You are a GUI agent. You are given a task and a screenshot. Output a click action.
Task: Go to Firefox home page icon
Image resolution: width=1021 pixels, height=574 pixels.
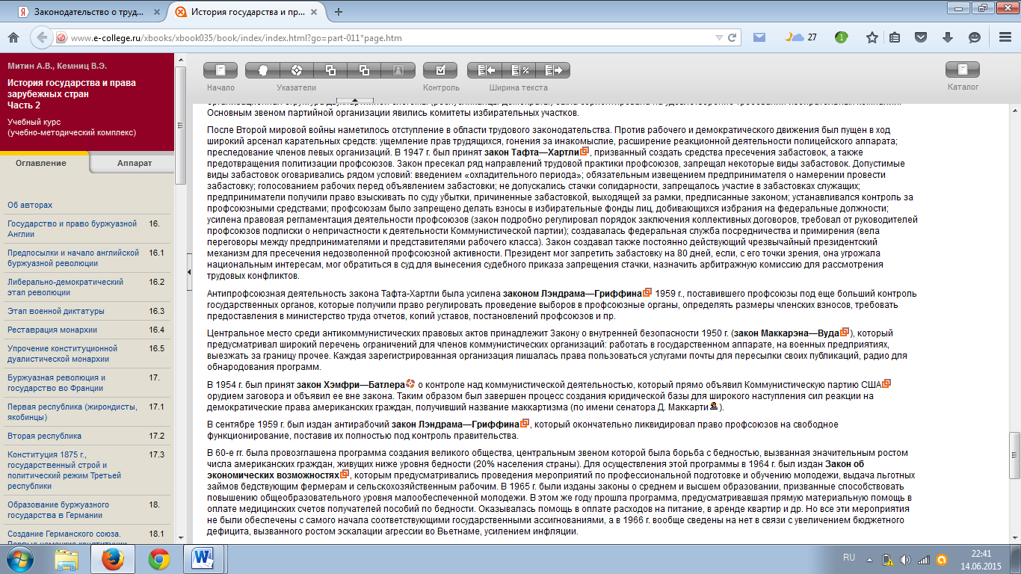13,37
